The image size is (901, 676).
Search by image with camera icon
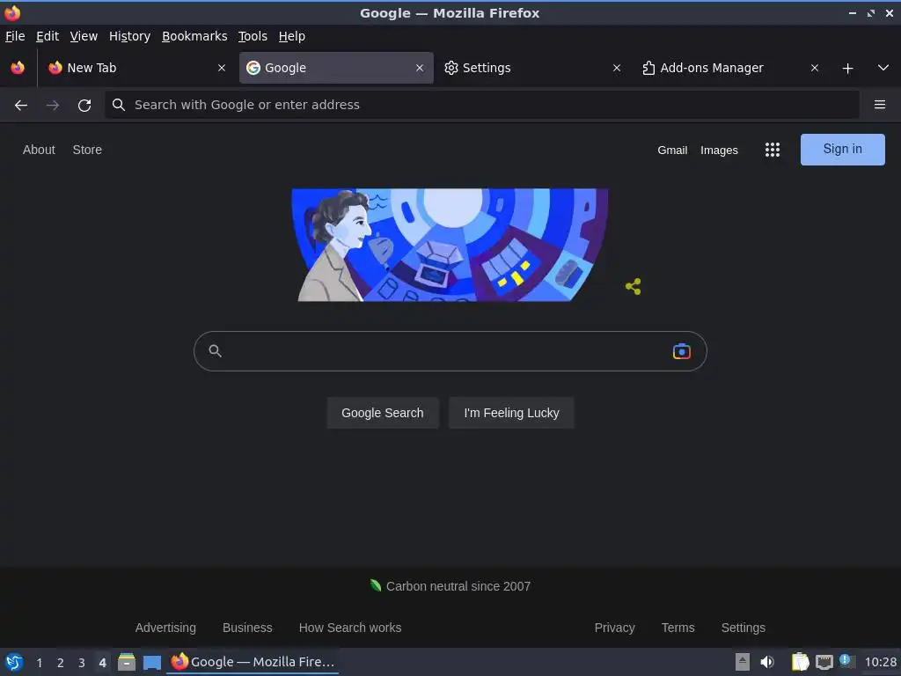coord(682,351)
